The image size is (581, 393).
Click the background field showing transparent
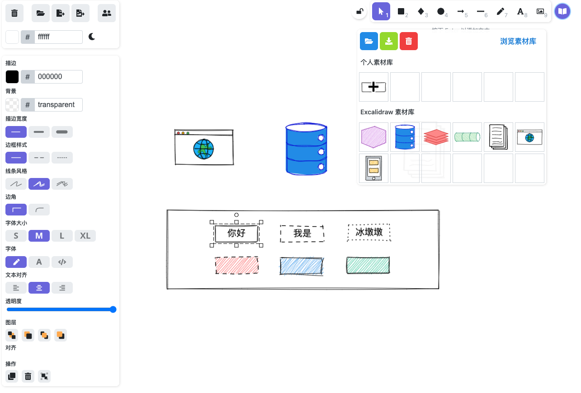tap(58, 105)
